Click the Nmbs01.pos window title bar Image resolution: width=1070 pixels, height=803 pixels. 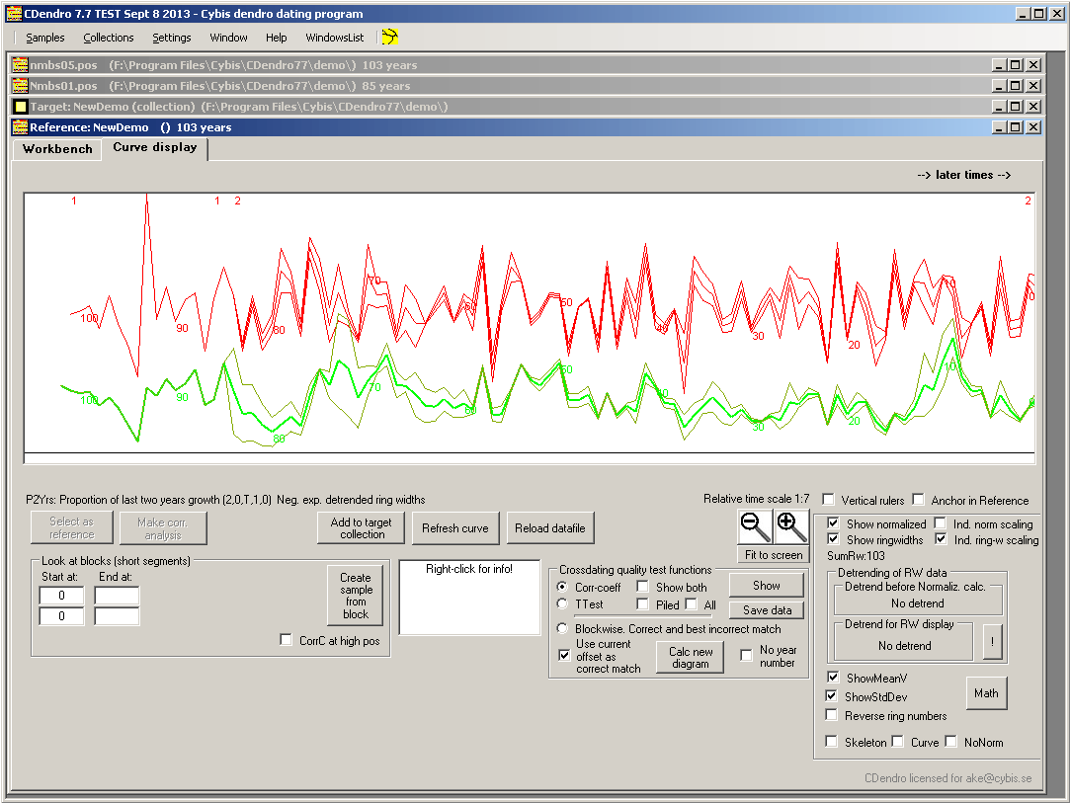coord(527,85)
